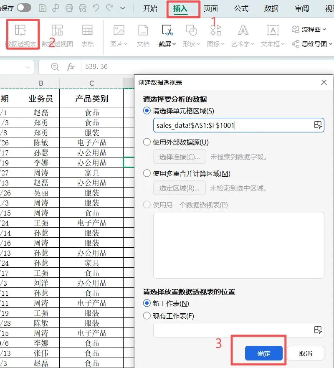Image resolution: width=334 pixels, height=368 pixels.
Task: Open the 图片 picture dropdown
Action: (119, 36)
